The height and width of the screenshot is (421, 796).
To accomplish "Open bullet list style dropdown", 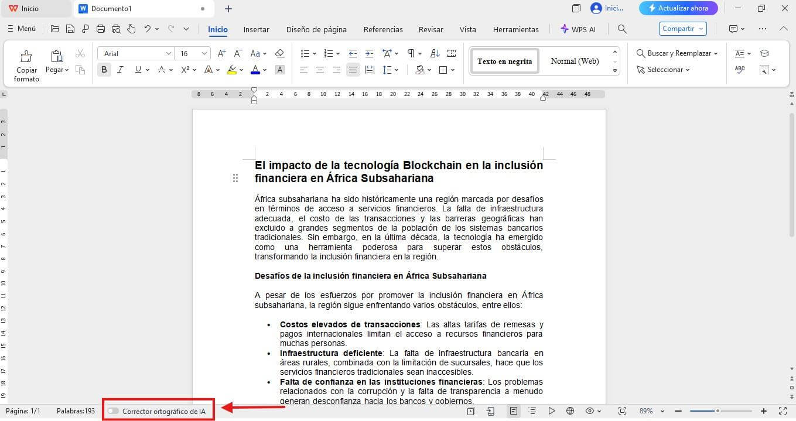I will tap(315, 53).
